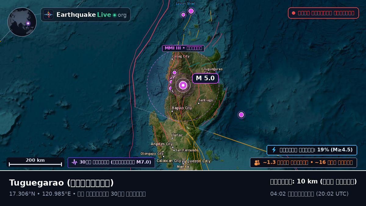The height and width of the screenshot is (206, 366).
Task: Click the main epicenter marker beside M 5.0
Action: point(183,85)
